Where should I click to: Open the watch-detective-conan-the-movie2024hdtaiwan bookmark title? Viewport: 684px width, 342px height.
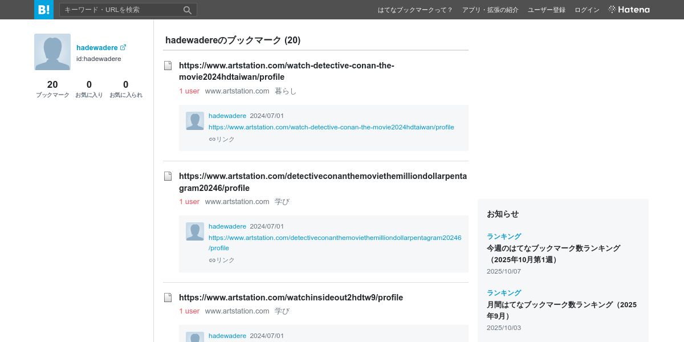[287, 71]
